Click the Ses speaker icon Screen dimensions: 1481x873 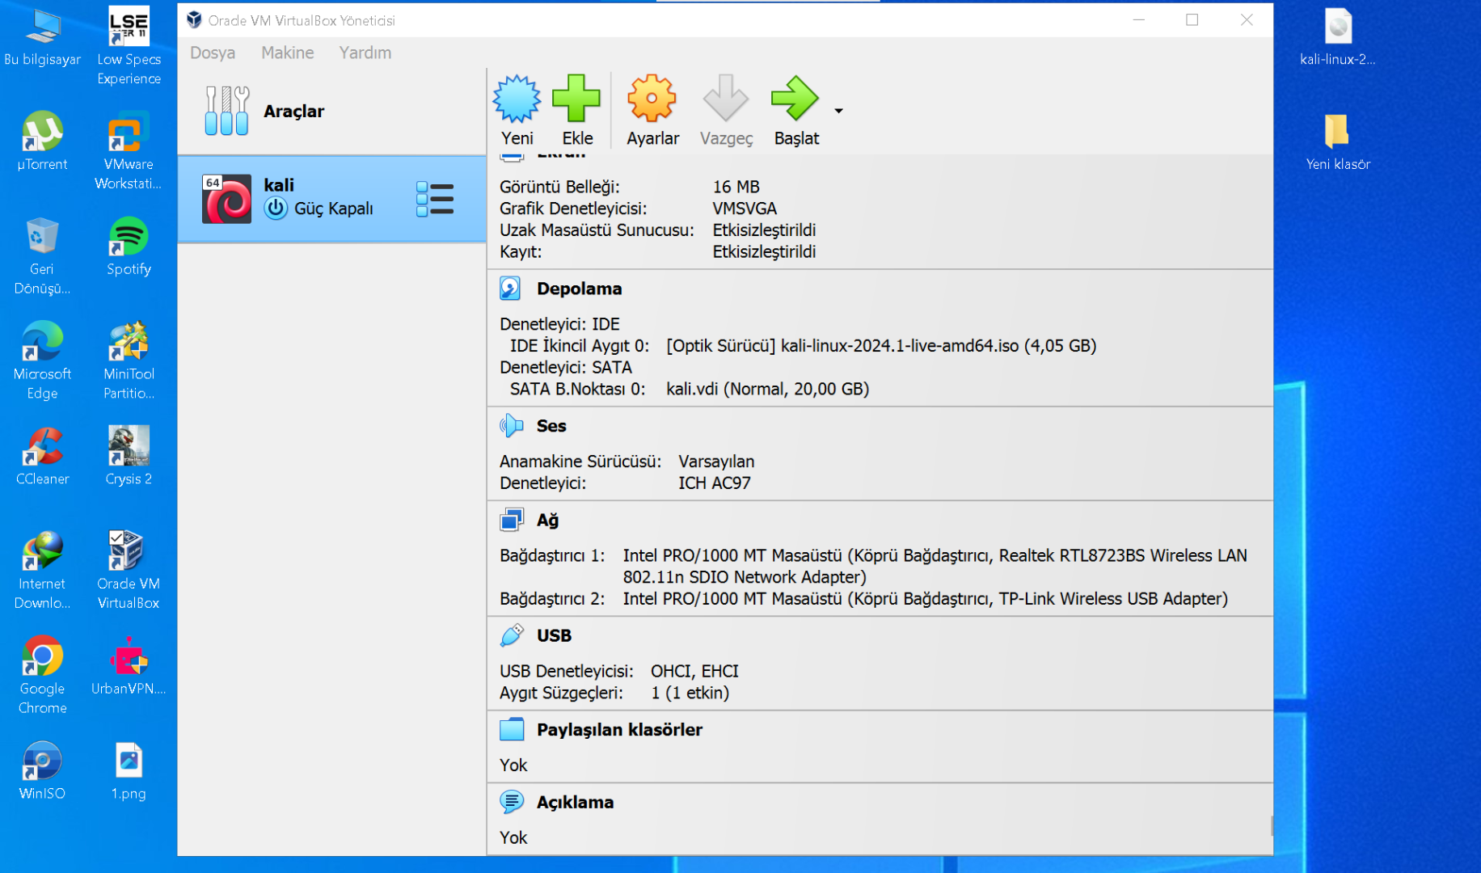(x=511, y=426)
